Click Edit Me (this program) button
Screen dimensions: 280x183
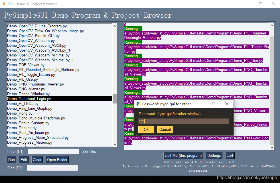(183, 156)
